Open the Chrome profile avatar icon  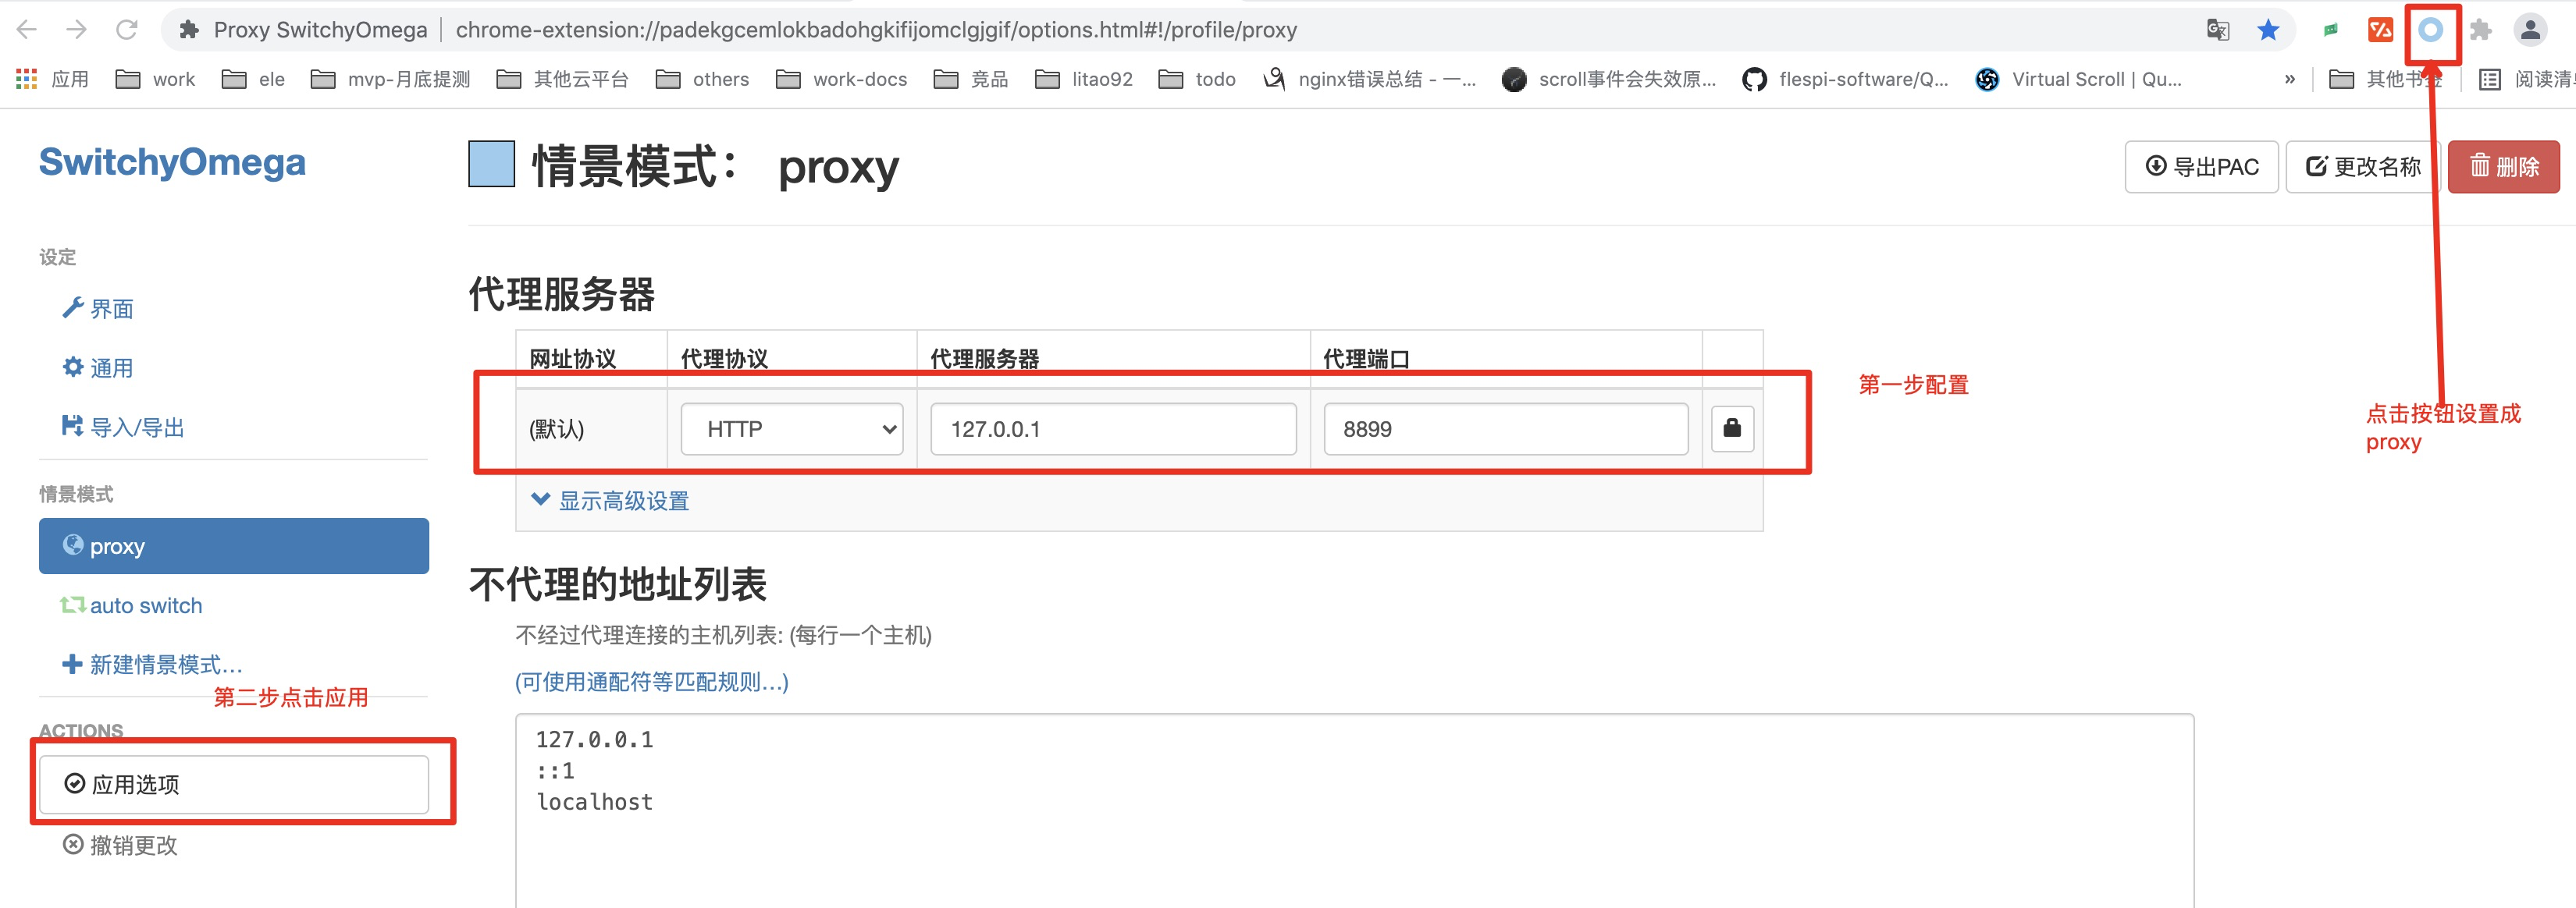[x=2530, y=30]
